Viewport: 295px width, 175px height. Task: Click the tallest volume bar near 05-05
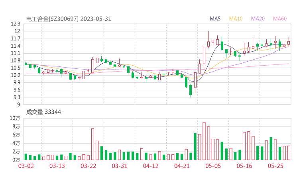tap(204, 141)
